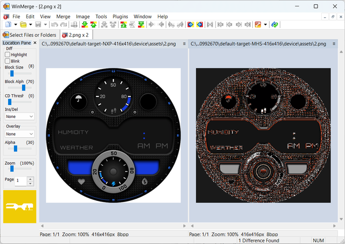Open the Help menu
Viewport: 345px width, 244px height.
pos(163,17)
